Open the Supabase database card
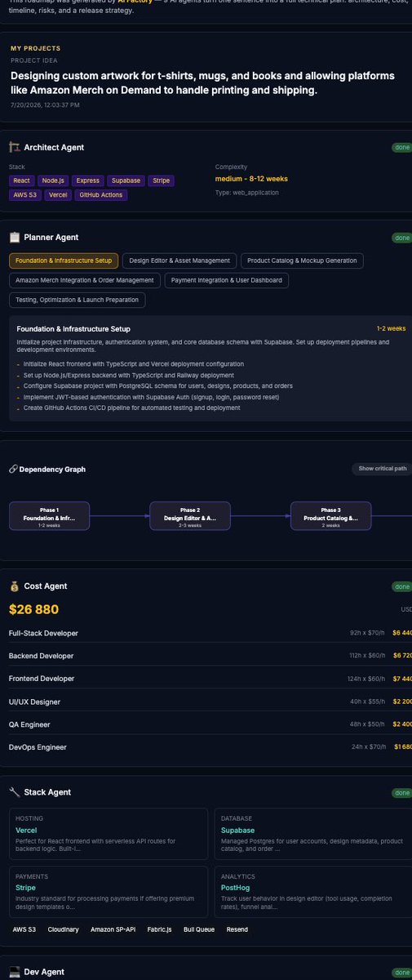Screen dimensions: 412x980 (x=313, y=833)
